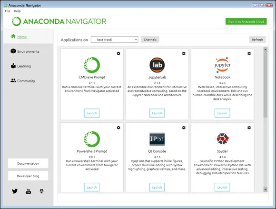Image resolution: width=276 pixels, height=209 pixels.
Task: Click the Powershell Prompt application logo
Action: (92, 139)
